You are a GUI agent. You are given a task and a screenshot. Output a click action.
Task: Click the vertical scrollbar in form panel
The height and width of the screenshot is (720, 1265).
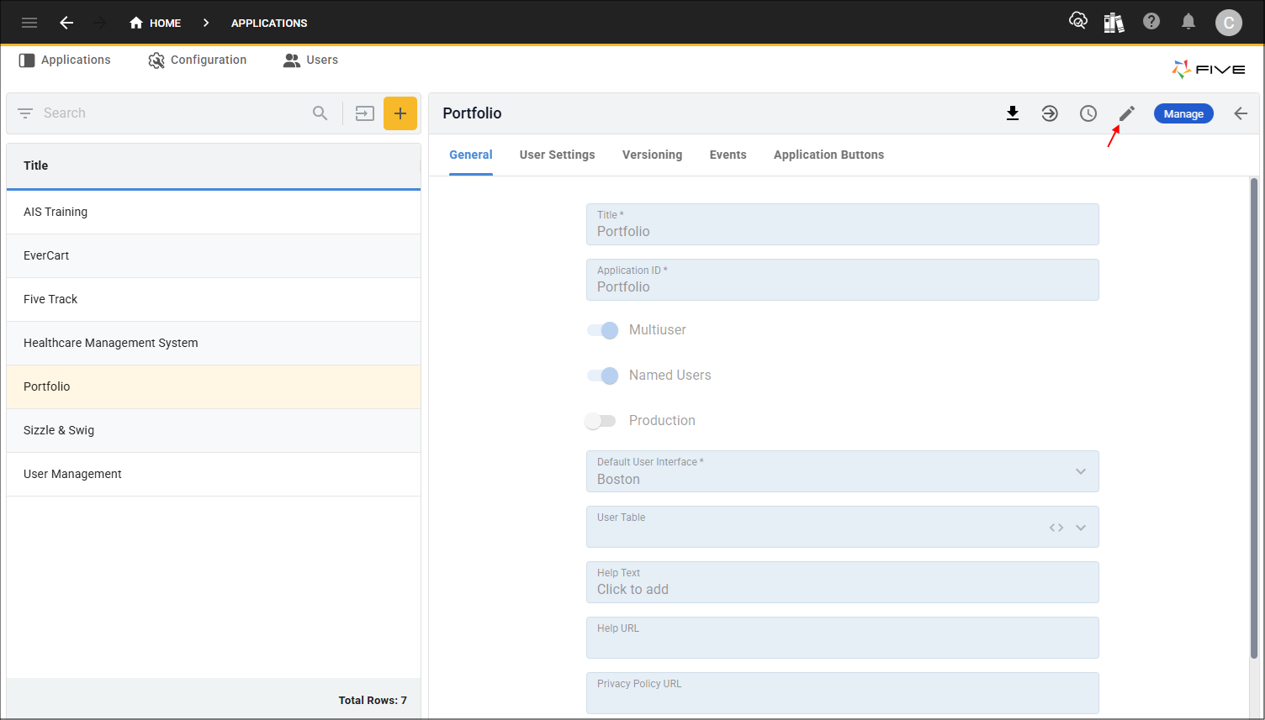pyautogui.click(x=1253, y=420)
